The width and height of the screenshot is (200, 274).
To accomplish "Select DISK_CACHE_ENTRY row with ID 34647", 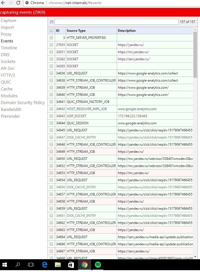I will pos(120,137).
